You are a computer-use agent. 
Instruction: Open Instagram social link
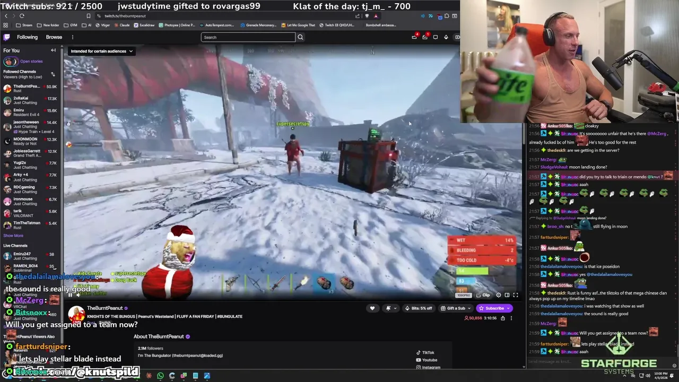[x=428, y=367]
